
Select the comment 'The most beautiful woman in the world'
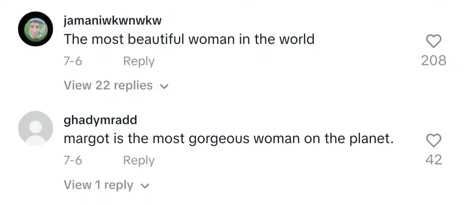click(x=189, y=39)
